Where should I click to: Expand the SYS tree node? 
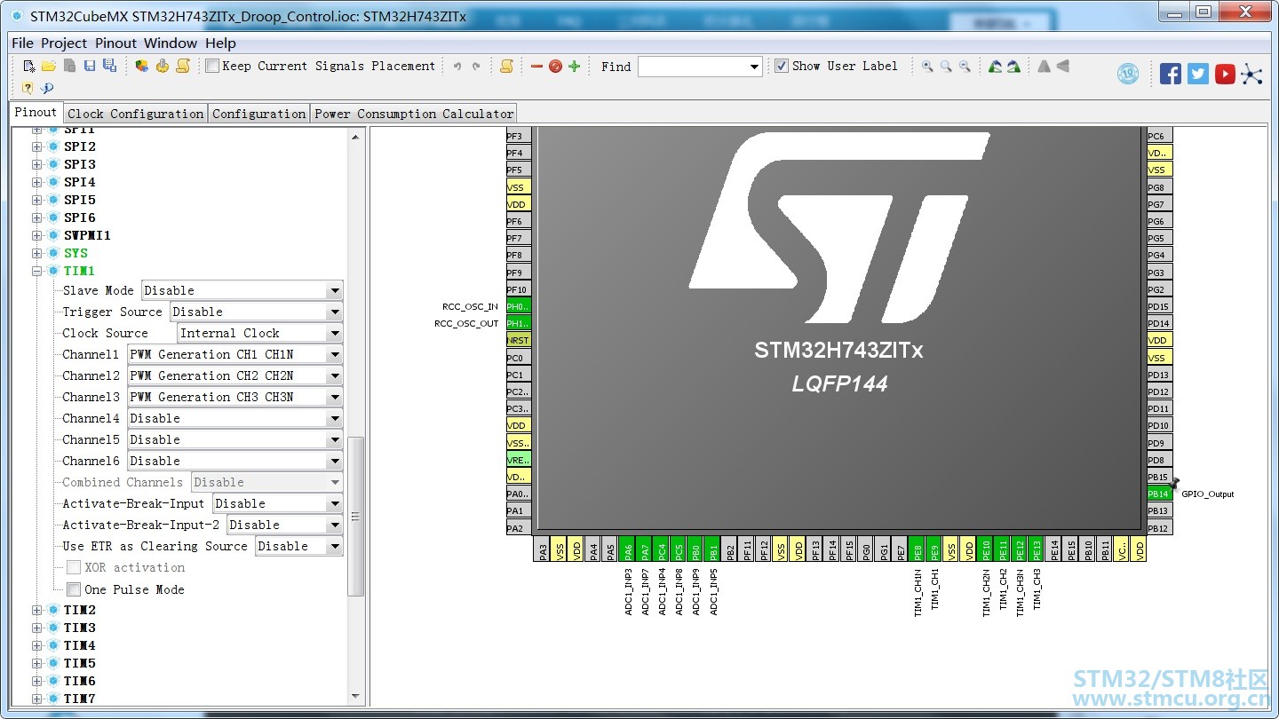click(x=37, y=253)
